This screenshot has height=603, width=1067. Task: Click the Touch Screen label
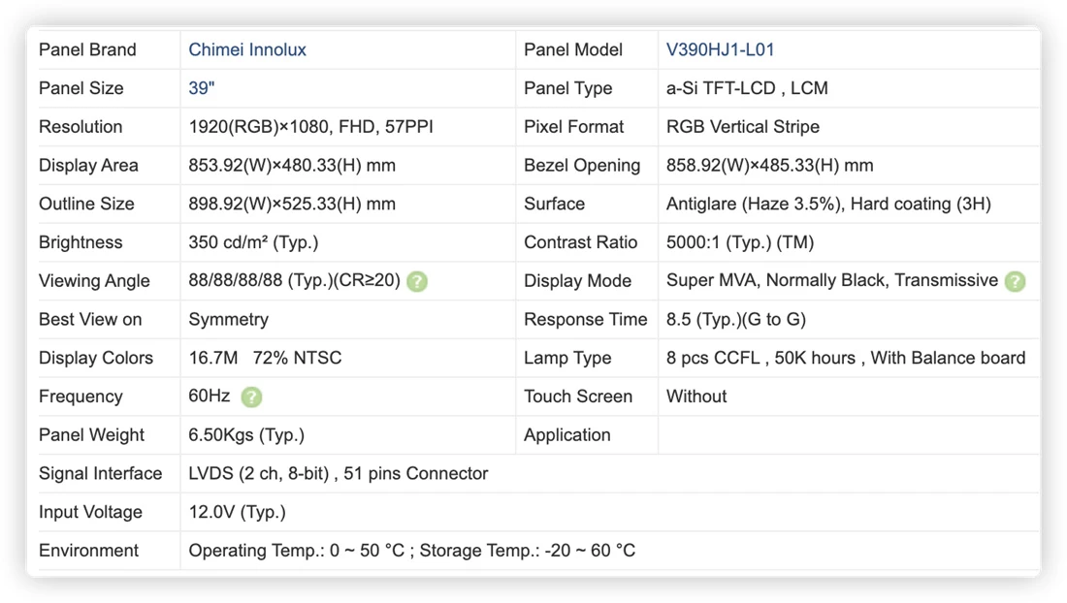click(578, 397)
